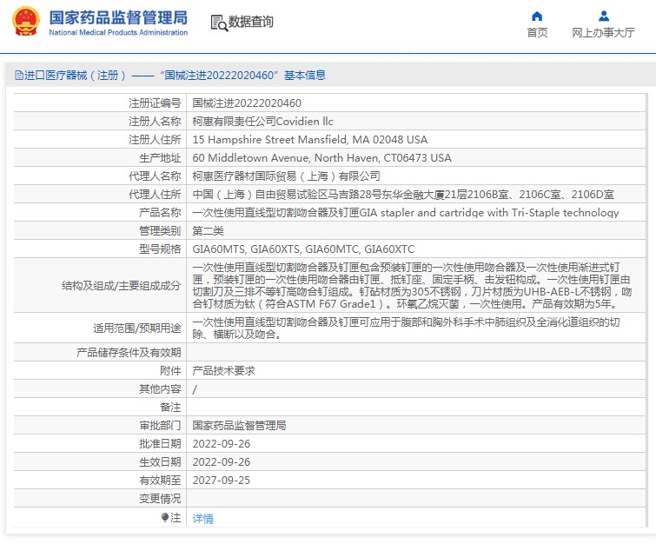The image size is (656, 544).
Task: Click the 备注 row label
Action: coord(170,408)
